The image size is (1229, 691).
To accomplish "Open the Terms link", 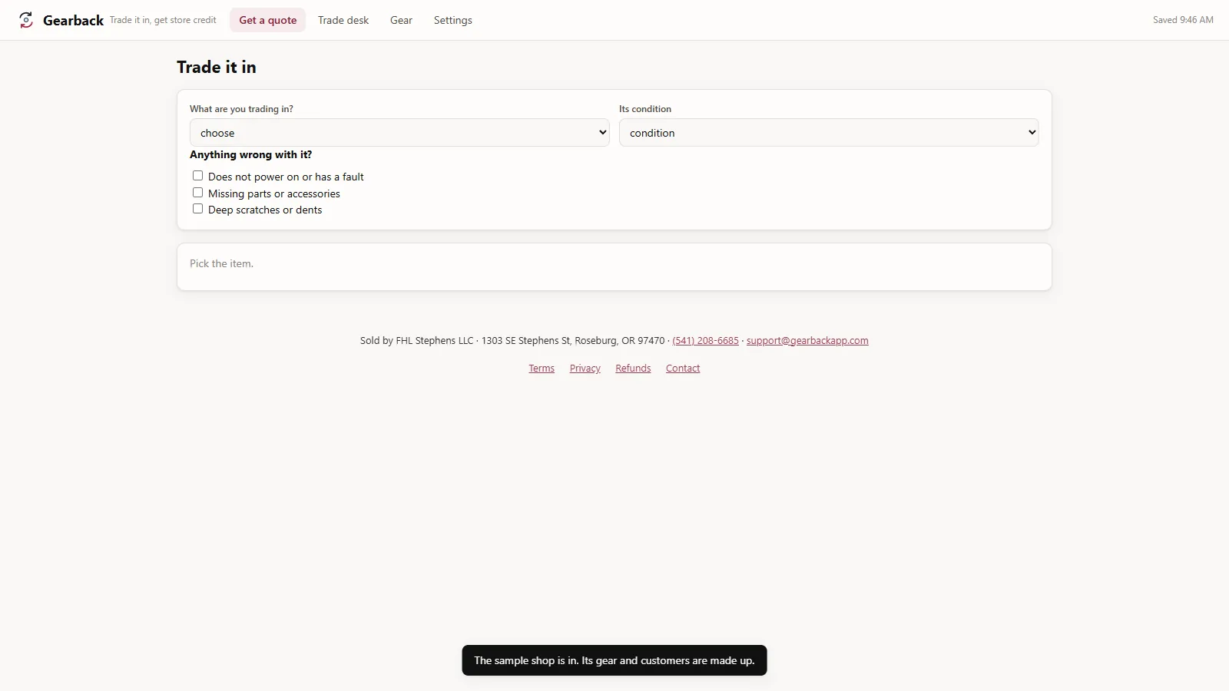I will (542, 369).
